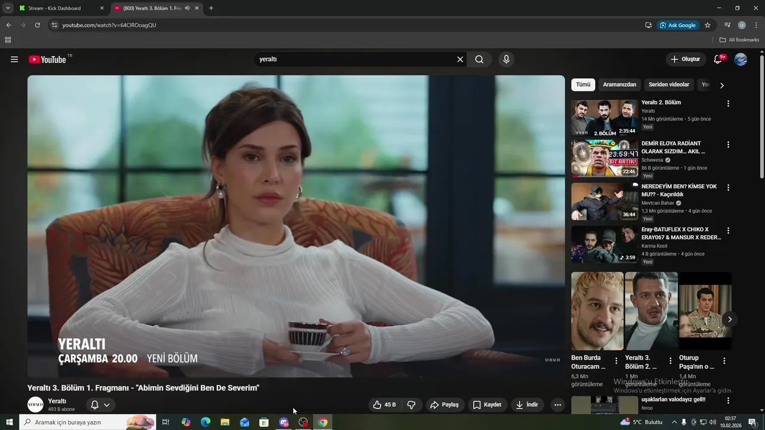This screenshot has width=765, height=430.
Task: Open Chrome media controls icon
Action: click(727, 25)
